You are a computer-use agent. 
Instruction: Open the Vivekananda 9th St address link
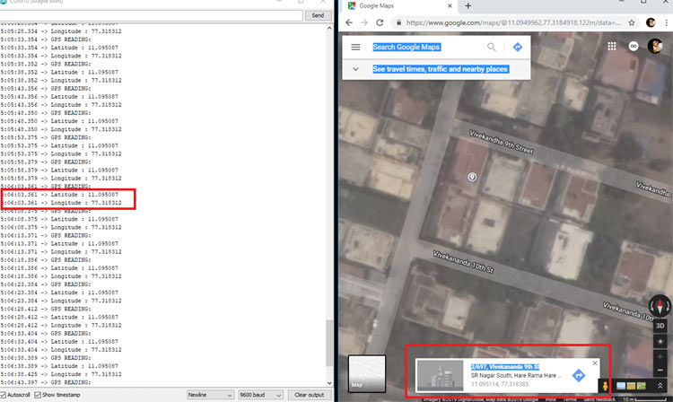(x=505, y=367)
